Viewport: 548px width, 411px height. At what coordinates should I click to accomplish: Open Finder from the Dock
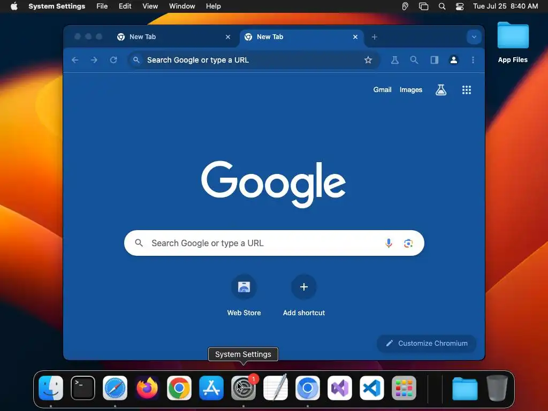point(51,388)
